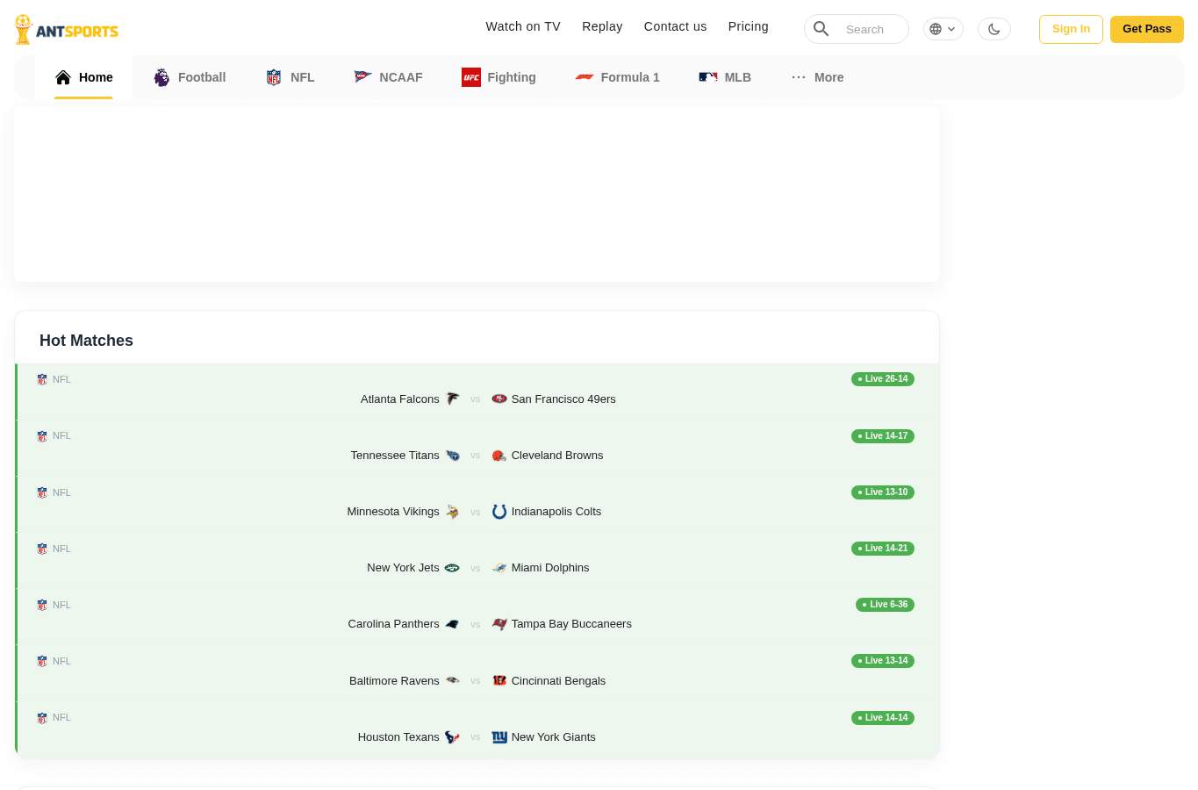Screen dimensions: 1198x790
Task: Click the Atlanta Falcons team logo
Action: tap(452, 399)
